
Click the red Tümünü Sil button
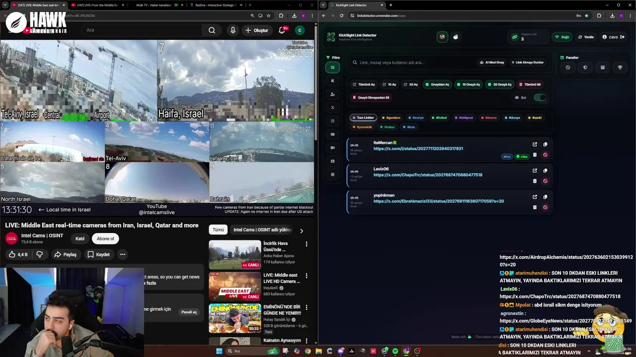tap(530, 85)
